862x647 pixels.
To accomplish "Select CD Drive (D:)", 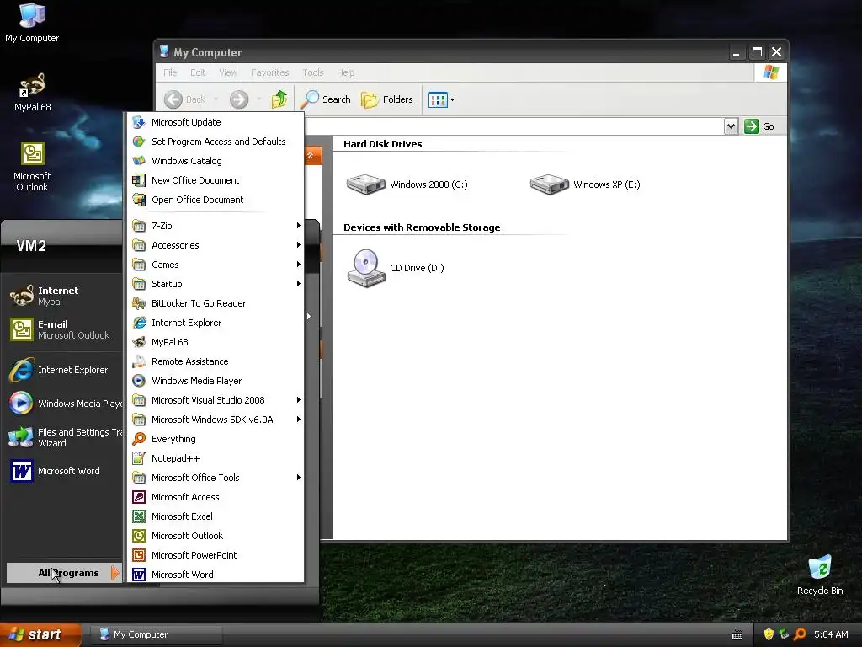I will [396, 268].
